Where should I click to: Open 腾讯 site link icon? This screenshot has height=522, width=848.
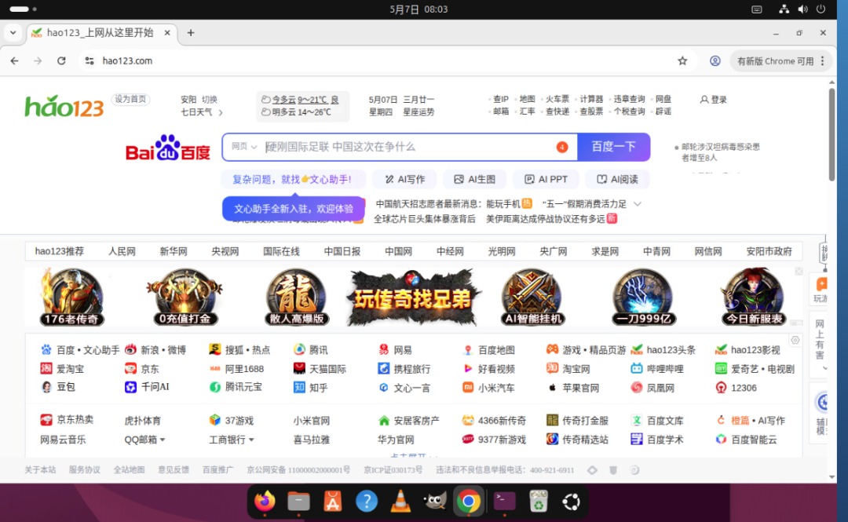click(310, 350)
